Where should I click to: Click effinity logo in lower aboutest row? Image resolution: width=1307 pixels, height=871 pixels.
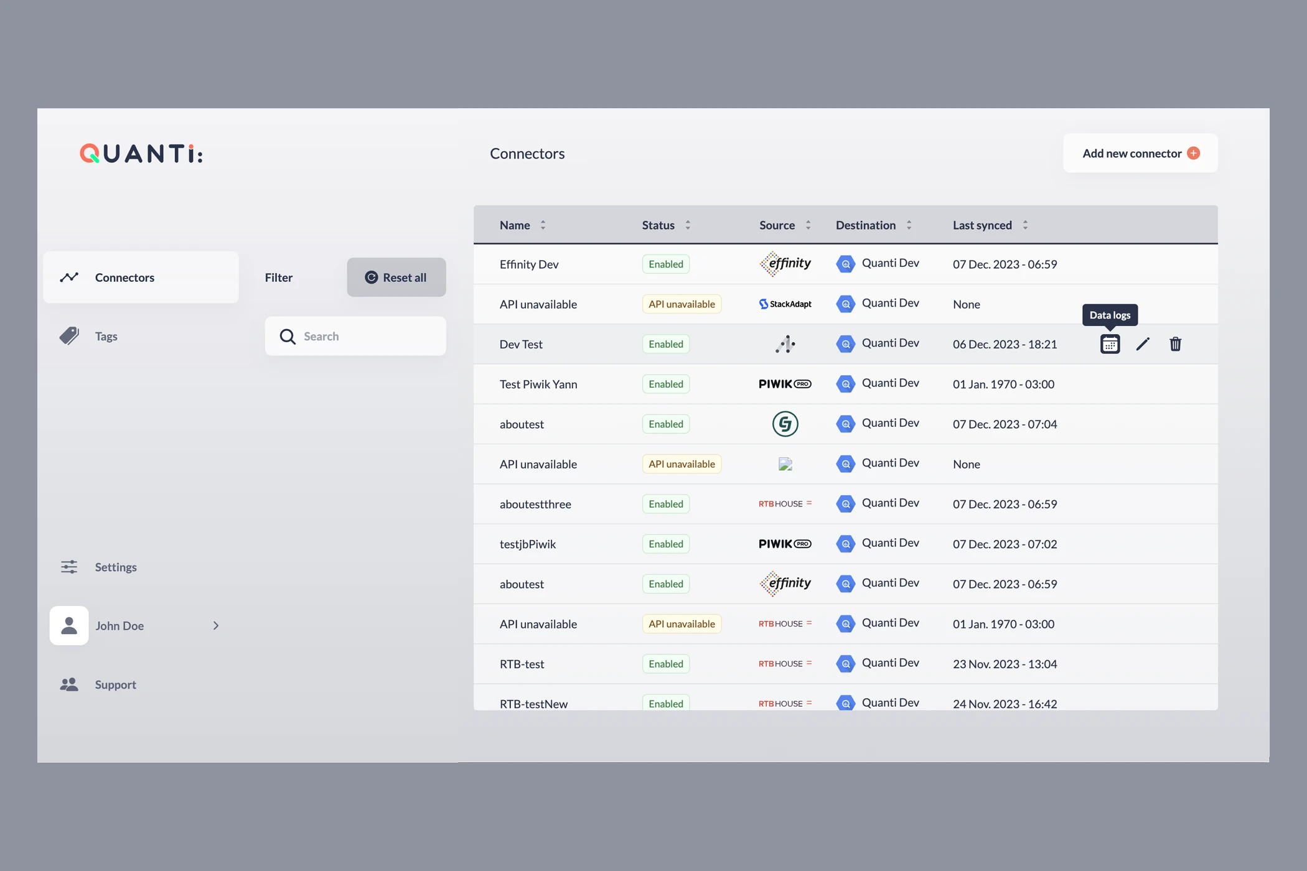coord(785,584)
